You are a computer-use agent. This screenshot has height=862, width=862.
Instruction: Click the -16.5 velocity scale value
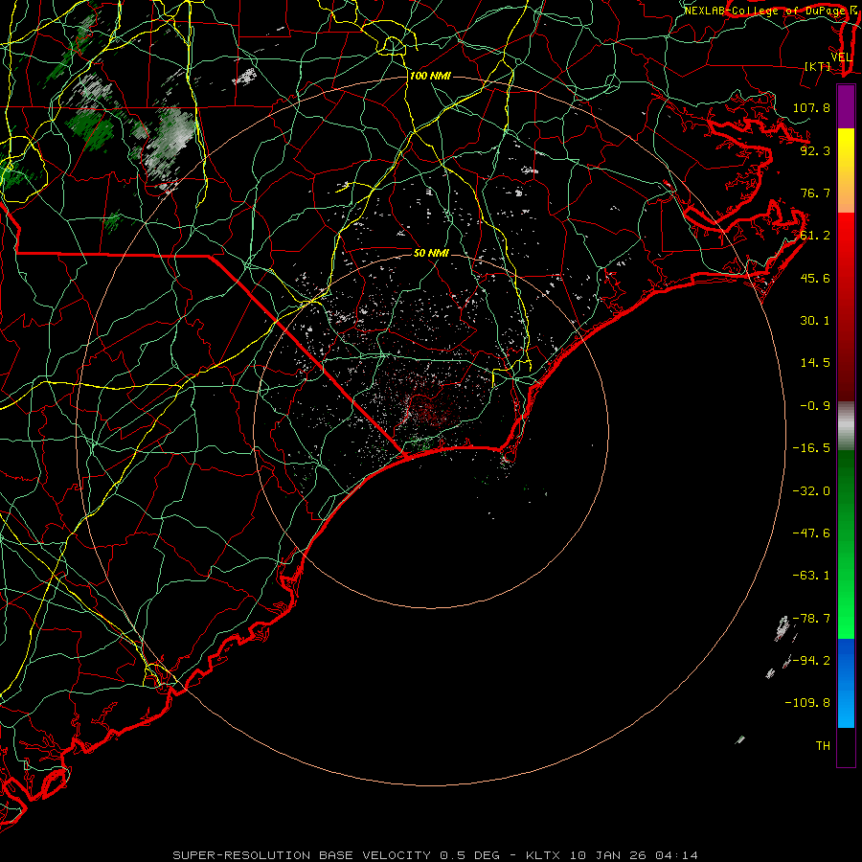(811, 448)
